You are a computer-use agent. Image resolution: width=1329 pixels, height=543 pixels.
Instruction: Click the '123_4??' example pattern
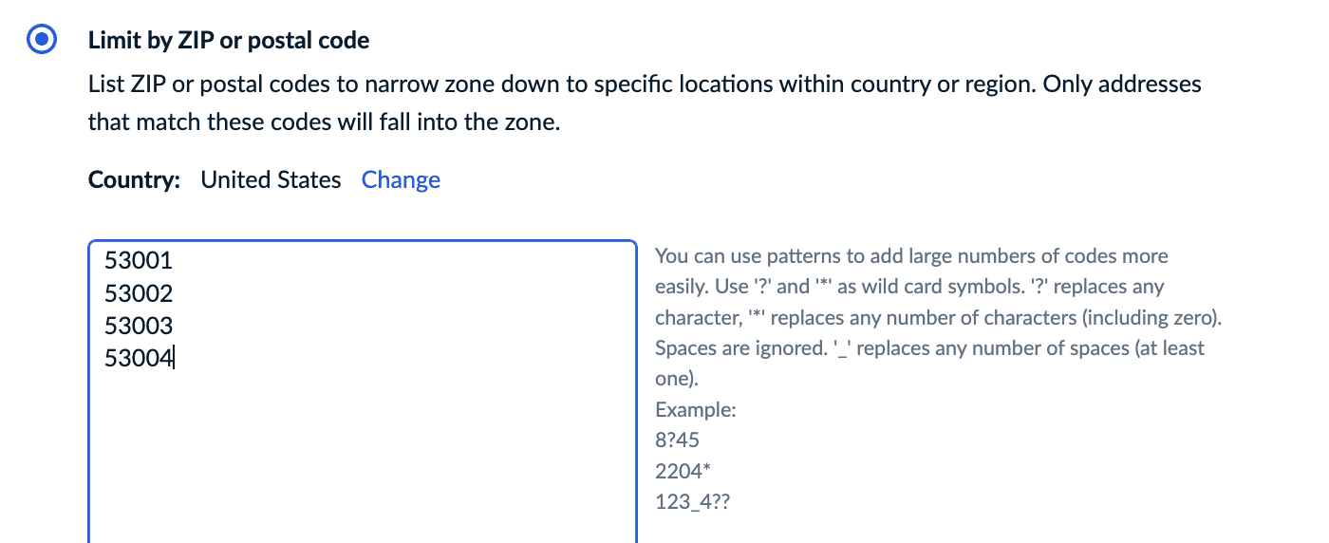pyautogui.click(x=692, y=502)
